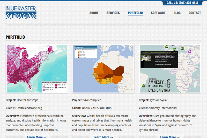This screenshot has width=207, height=138.
Task: Click the 'Client: HealthLandscape.org' text
Action: [24, 108]
